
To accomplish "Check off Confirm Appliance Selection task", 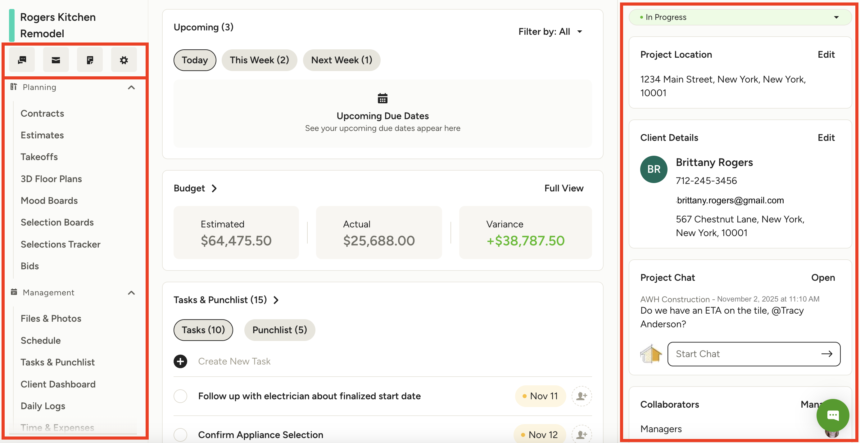I will pyautogui.click(x=180, y=435).
